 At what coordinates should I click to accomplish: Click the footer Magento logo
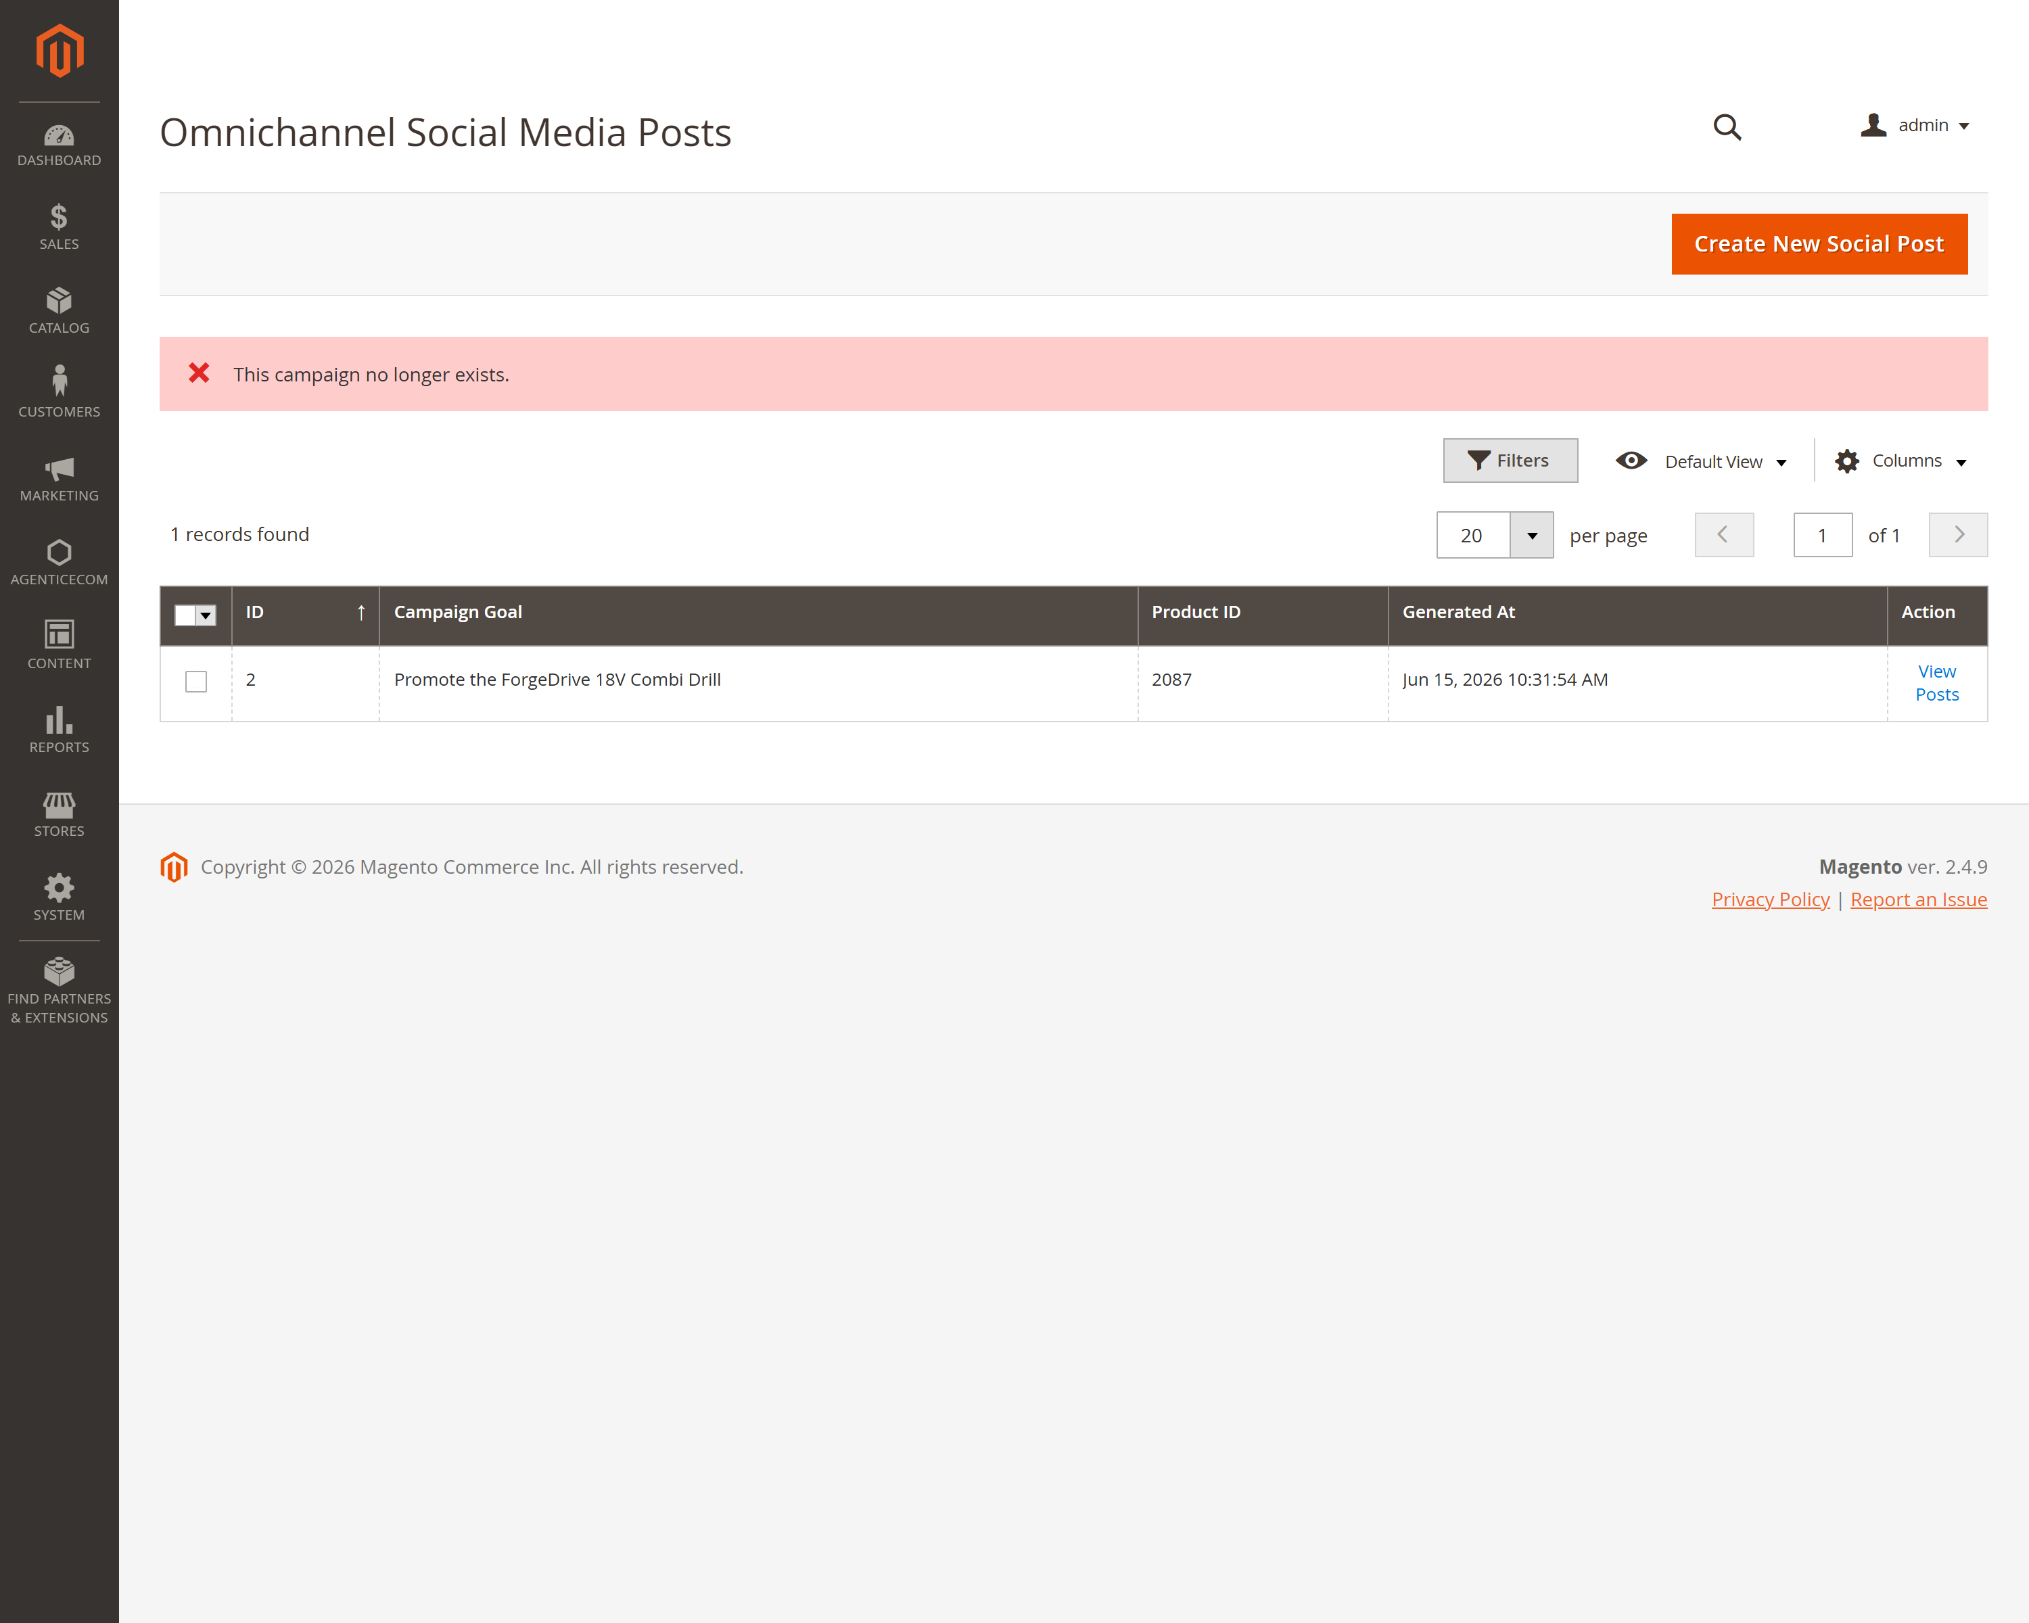pos(174,866)
